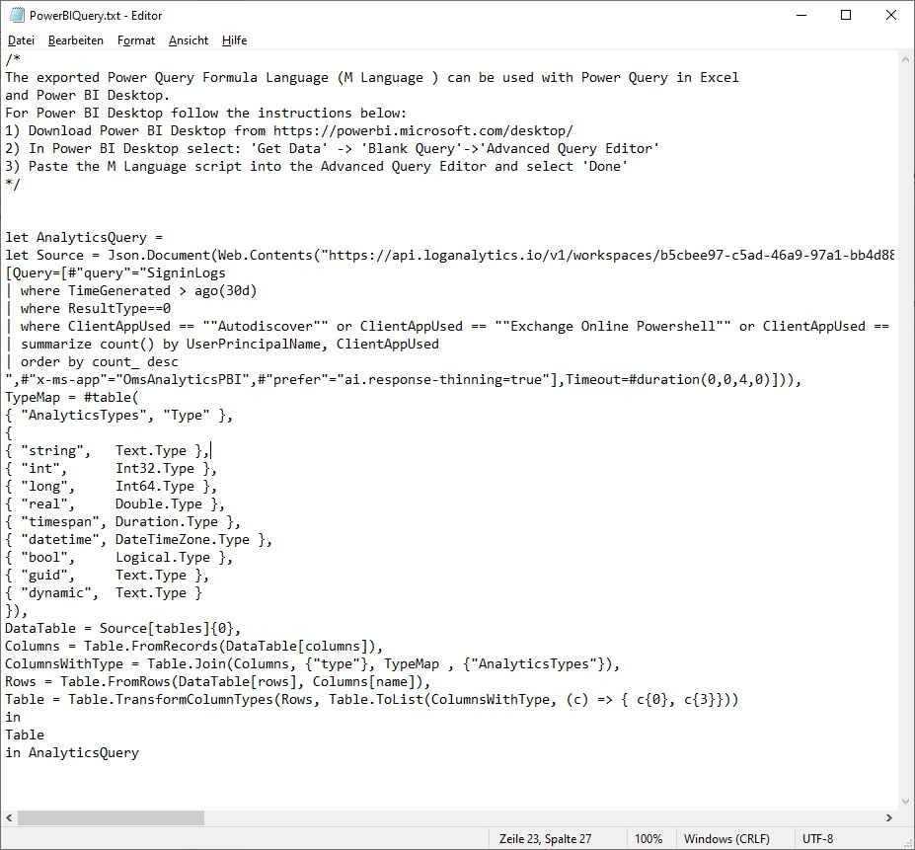This screenshot has height=850, width=915.
Task: Open the Format menu
Action: 136,40
